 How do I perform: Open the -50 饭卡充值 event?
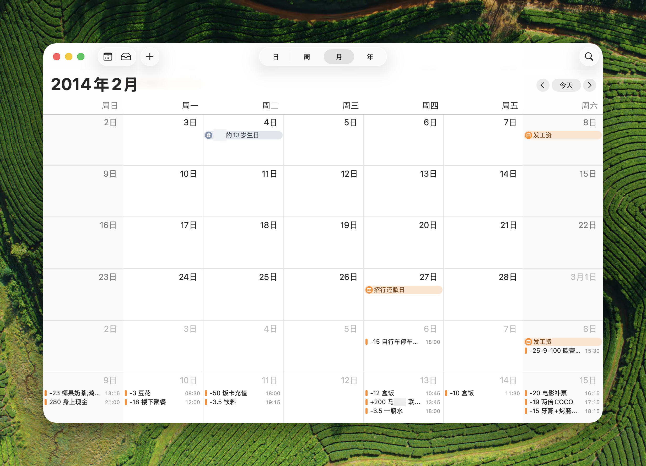228,393
